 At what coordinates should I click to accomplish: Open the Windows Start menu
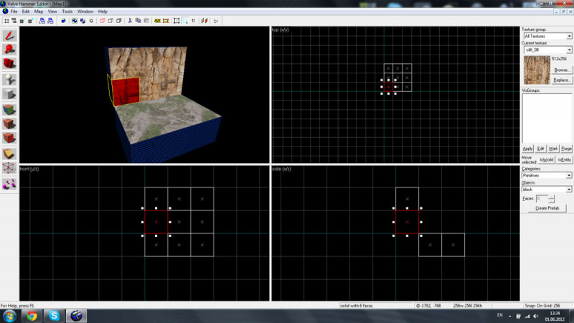pos(9,316)
